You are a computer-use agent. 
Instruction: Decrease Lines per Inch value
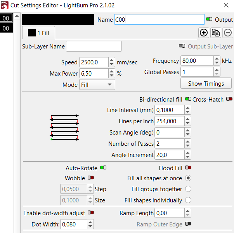tap(187, 123)
